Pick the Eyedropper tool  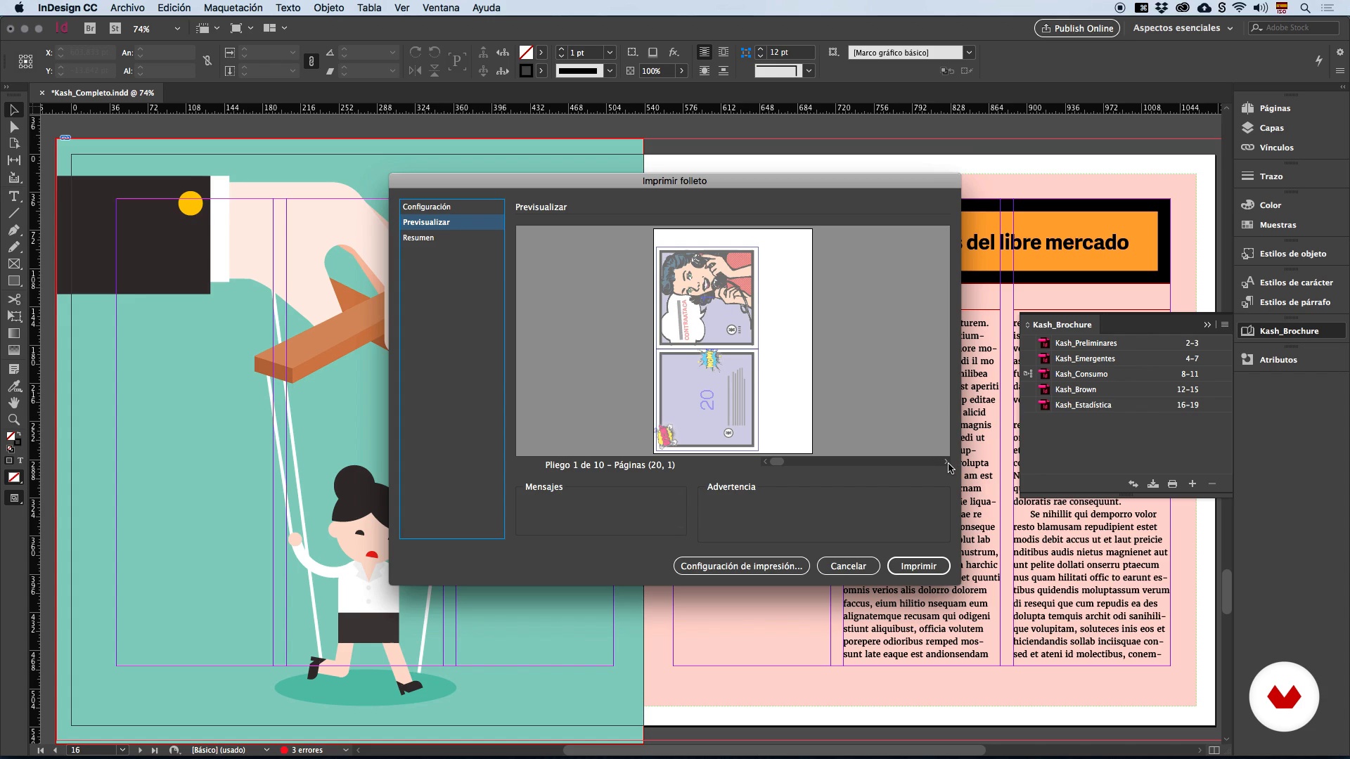(13, 386)
